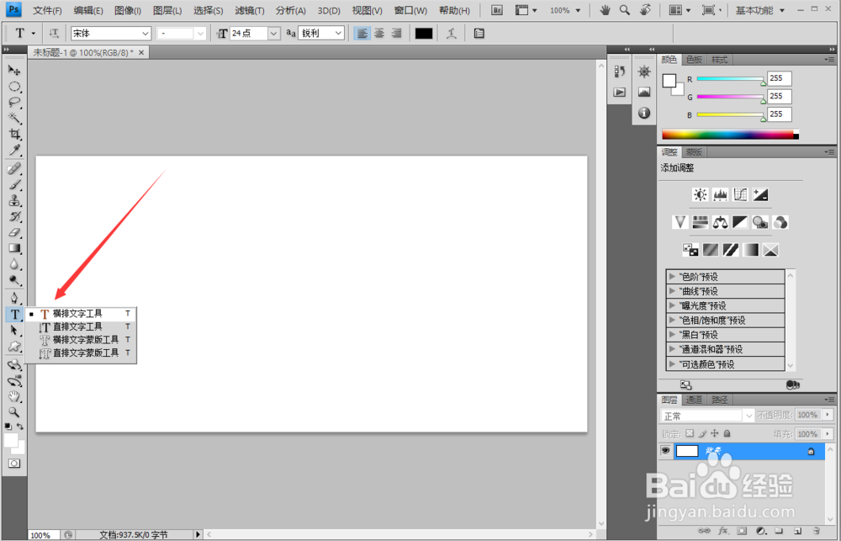Viewport: 841px width, 541px height.
Task: Align text right
Action: pos(396,34)
